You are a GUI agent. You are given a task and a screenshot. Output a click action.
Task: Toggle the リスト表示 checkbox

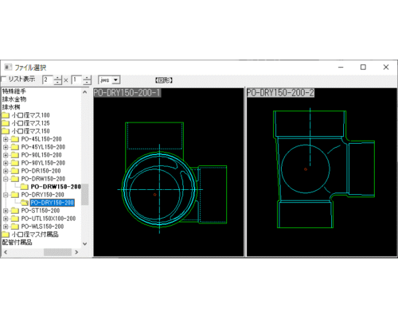point(3,79)
